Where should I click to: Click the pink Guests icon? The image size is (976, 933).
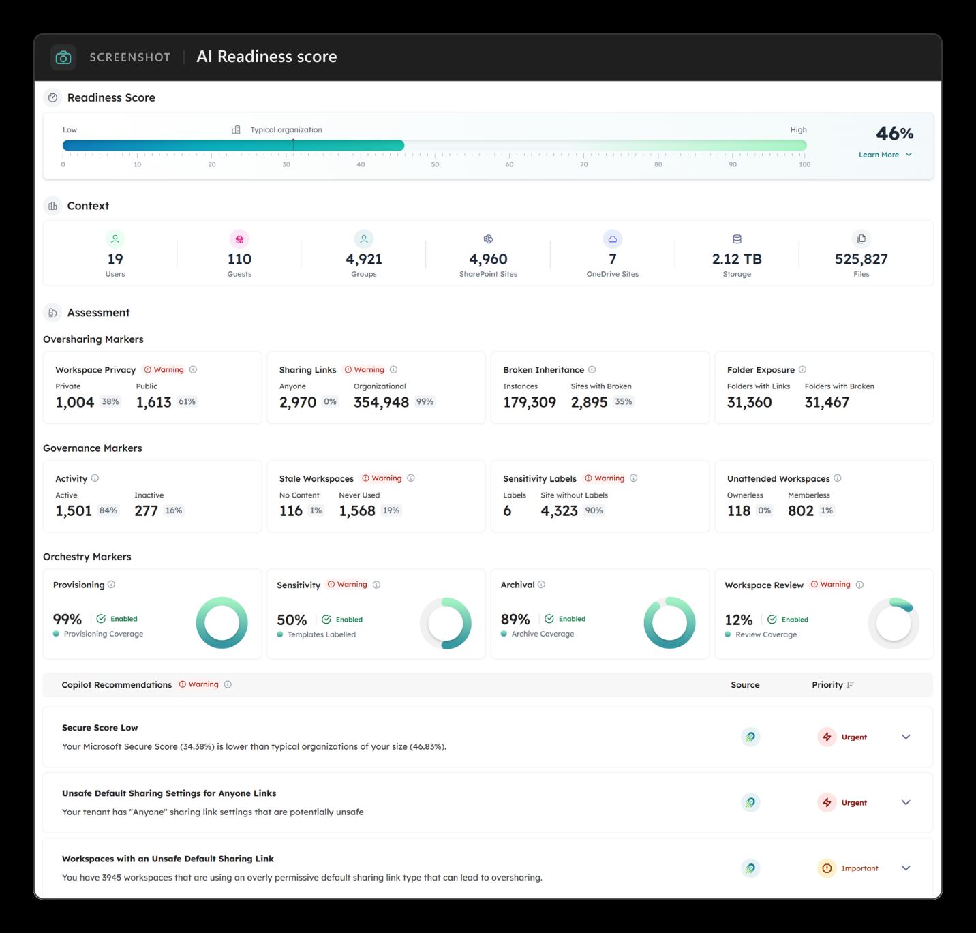(x=239, y=239)
